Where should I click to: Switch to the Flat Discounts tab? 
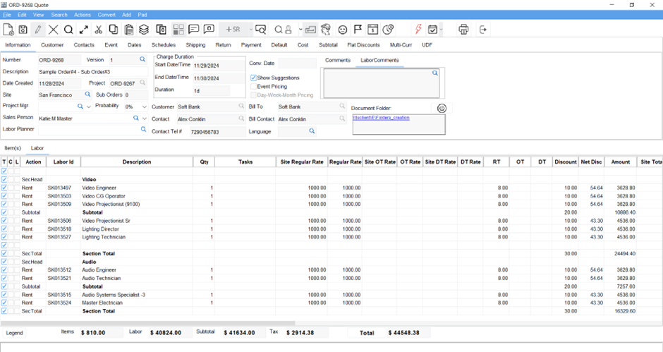(363, 45)
